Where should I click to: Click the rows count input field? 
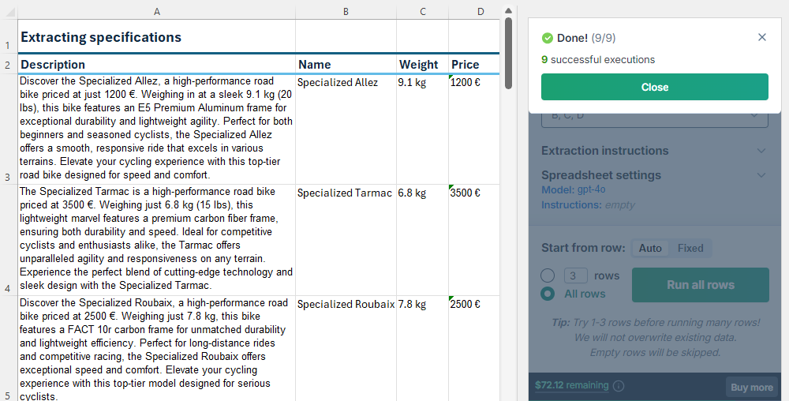coord(575,275)
